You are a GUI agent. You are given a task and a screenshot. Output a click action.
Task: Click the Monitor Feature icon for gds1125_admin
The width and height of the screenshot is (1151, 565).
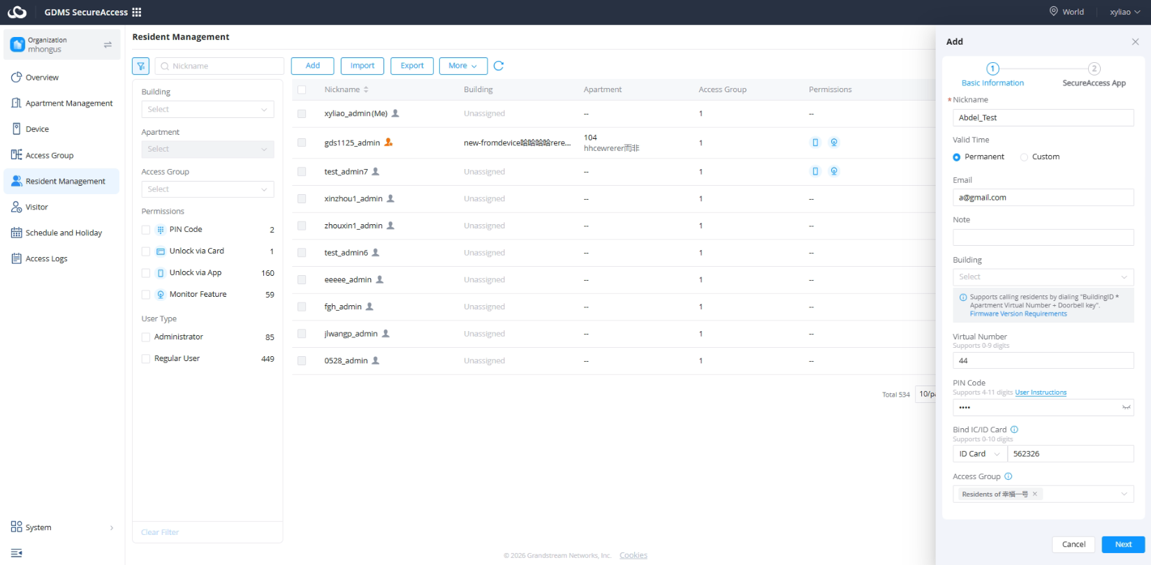point(834,142)
